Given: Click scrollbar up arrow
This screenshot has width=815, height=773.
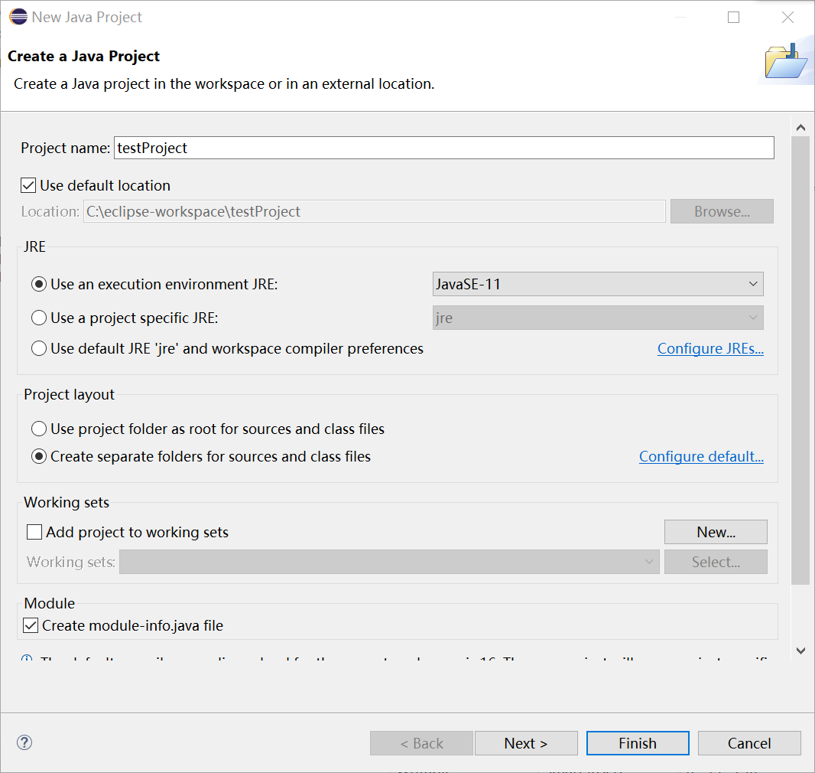Looking at the screenshot, I should [800, 128].
